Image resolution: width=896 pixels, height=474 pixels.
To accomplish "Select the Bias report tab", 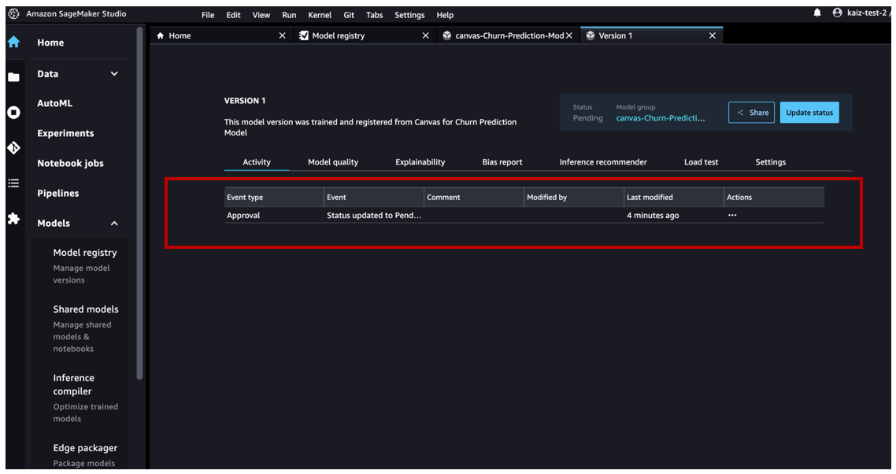I will click(502, 162).
